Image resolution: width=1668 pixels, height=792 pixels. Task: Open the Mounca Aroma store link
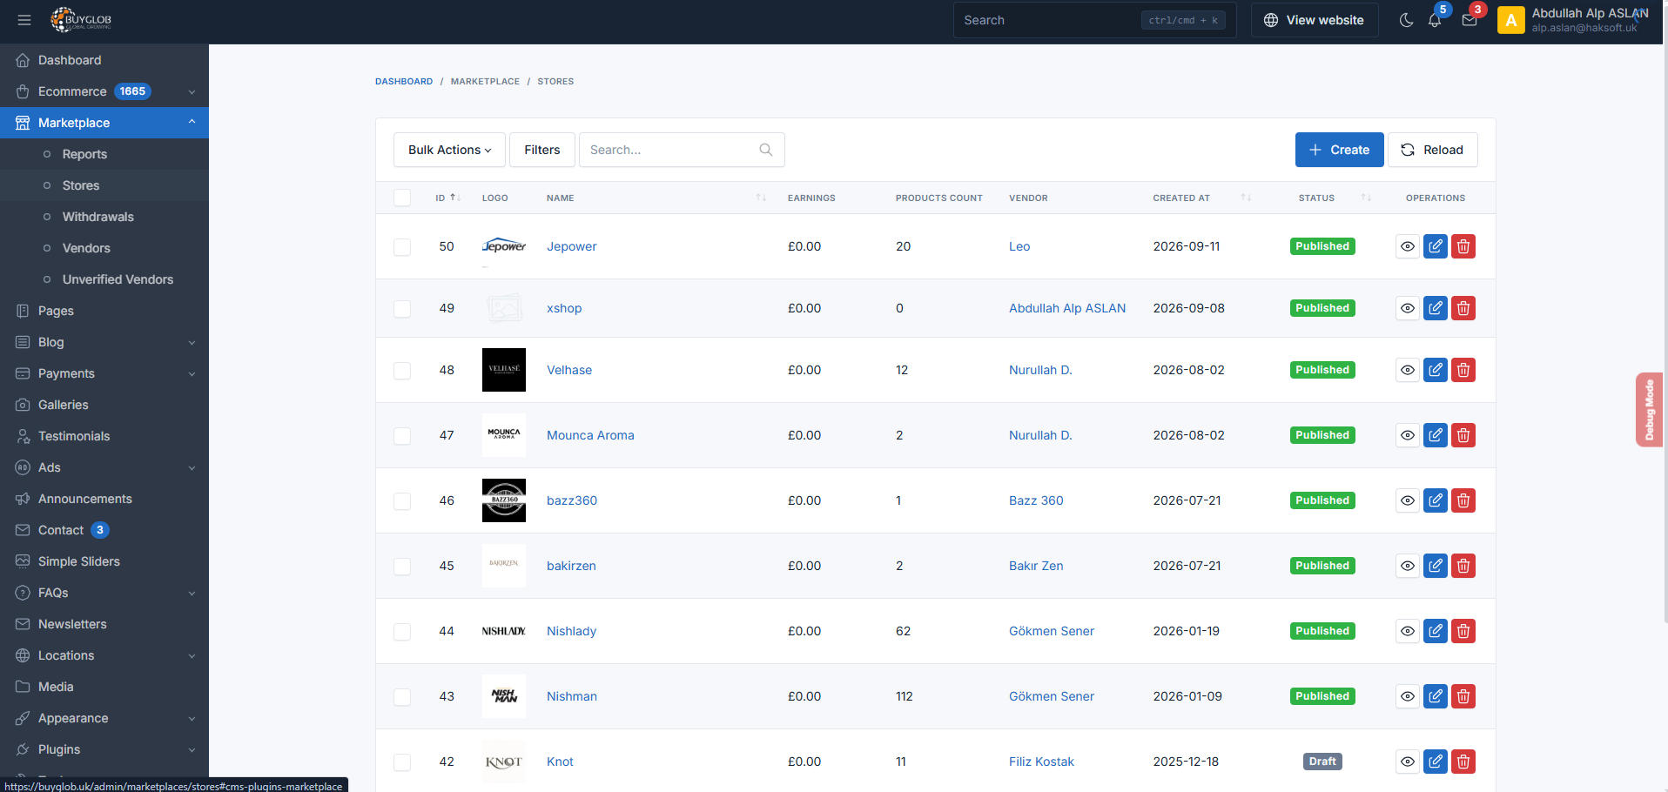tap(590, 435)
